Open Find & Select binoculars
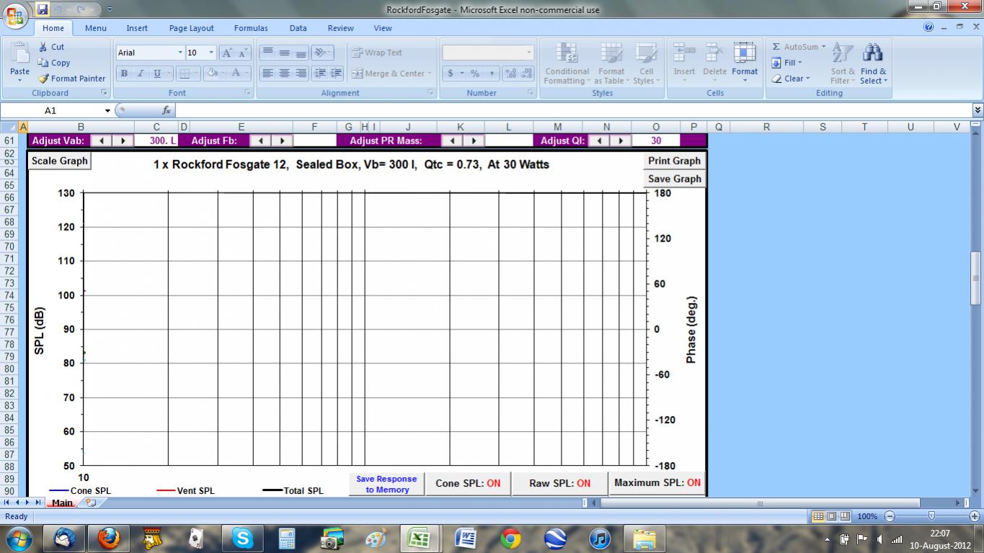This screenshot has width=984, height=553. (873, 63)
